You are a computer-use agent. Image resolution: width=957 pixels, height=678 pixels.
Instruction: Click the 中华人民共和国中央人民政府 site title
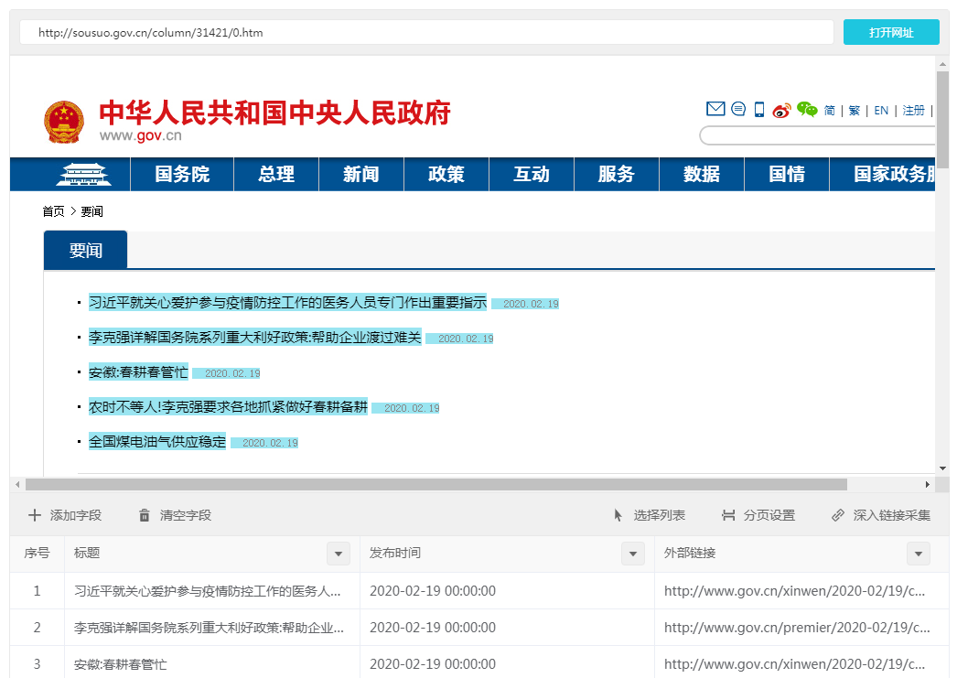click(274, 113)
